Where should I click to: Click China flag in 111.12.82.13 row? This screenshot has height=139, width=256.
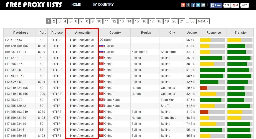[101, 58]
